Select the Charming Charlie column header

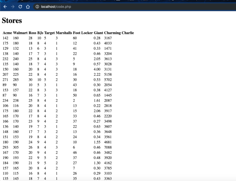click(119, 33)
